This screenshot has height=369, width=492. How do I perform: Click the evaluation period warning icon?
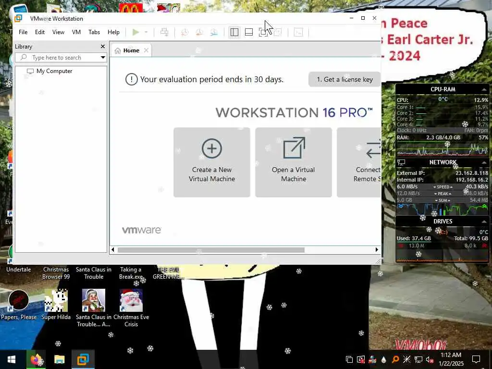(x=132, y=79)
